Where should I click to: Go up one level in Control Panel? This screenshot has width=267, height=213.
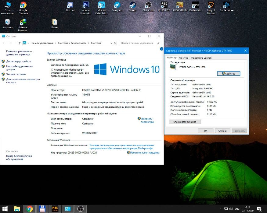[20, 43]
